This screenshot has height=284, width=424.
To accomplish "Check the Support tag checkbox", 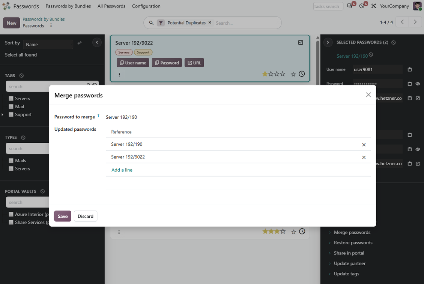I will pos(11,115).
